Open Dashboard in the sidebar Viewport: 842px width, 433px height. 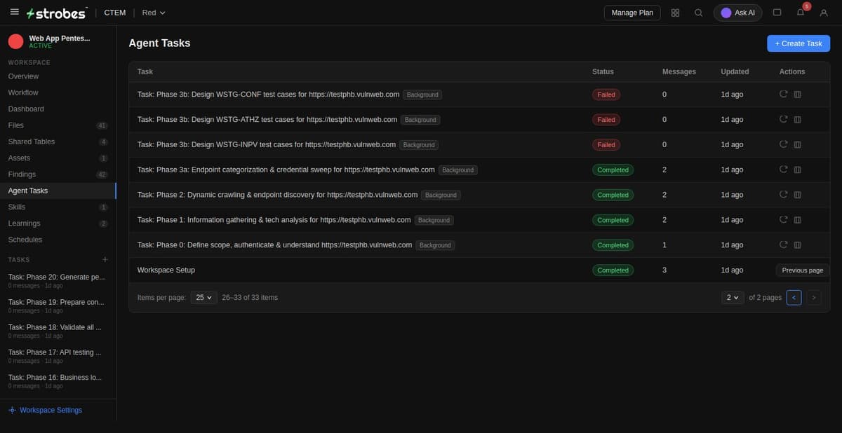[x=58, y=109]
